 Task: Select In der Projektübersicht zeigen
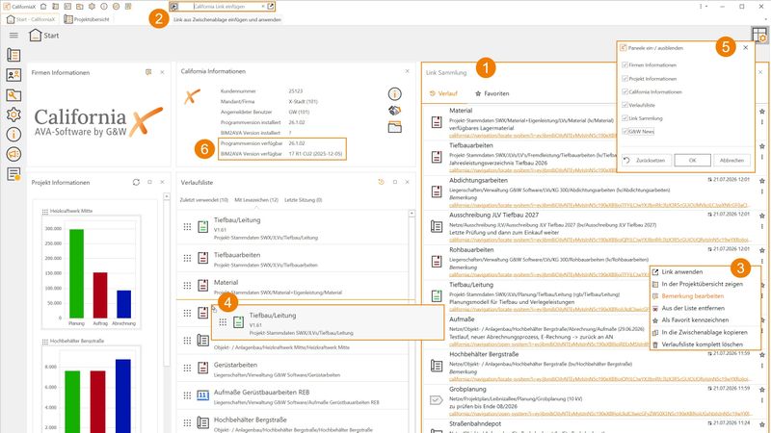(x=705, y=284)
